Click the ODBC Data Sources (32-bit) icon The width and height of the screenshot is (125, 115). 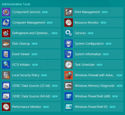(6, 86)
